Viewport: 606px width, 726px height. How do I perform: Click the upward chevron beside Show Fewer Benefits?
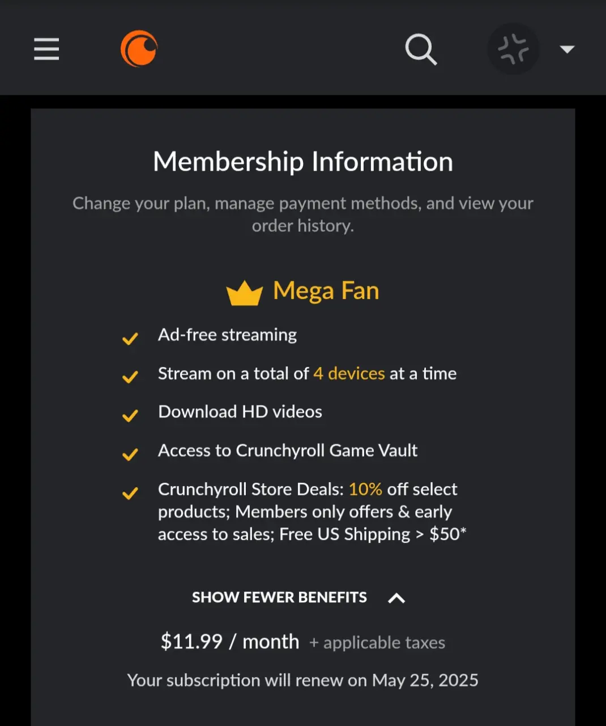[x=396, y=598]
